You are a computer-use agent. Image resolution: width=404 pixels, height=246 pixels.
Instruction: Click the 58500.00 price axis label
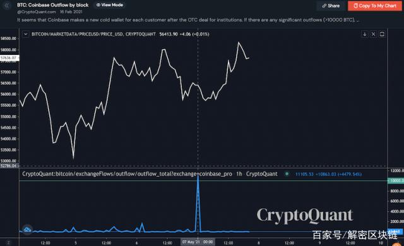8,39
